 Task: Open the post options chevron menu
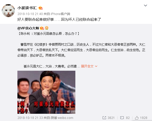146,5
